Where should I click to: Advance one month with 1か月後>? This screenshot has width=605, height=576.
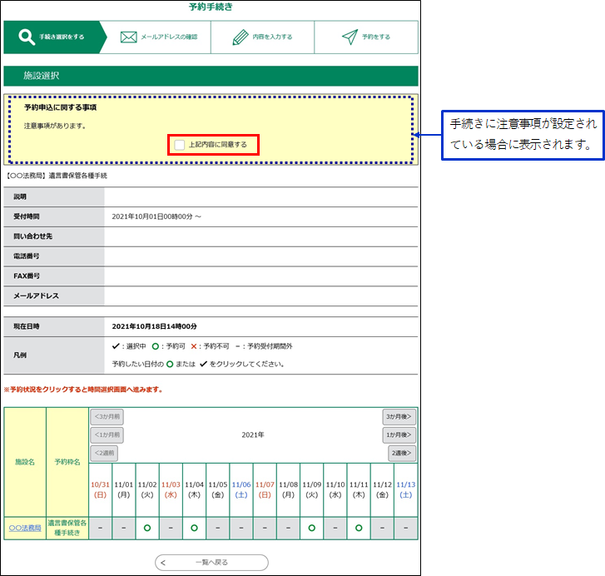coord(399,434)
